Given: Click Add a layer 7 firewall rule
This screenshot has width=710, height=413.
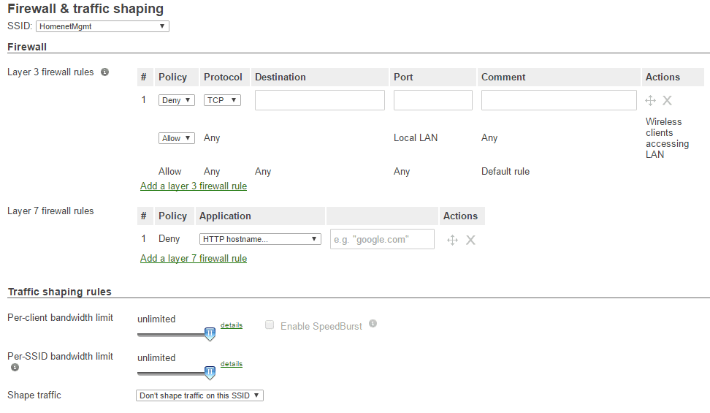Looking at the screenshot, I should tap(194, 259).
